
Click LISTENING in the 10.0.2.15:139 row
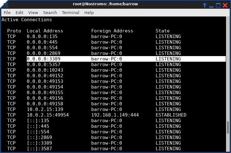168,109
